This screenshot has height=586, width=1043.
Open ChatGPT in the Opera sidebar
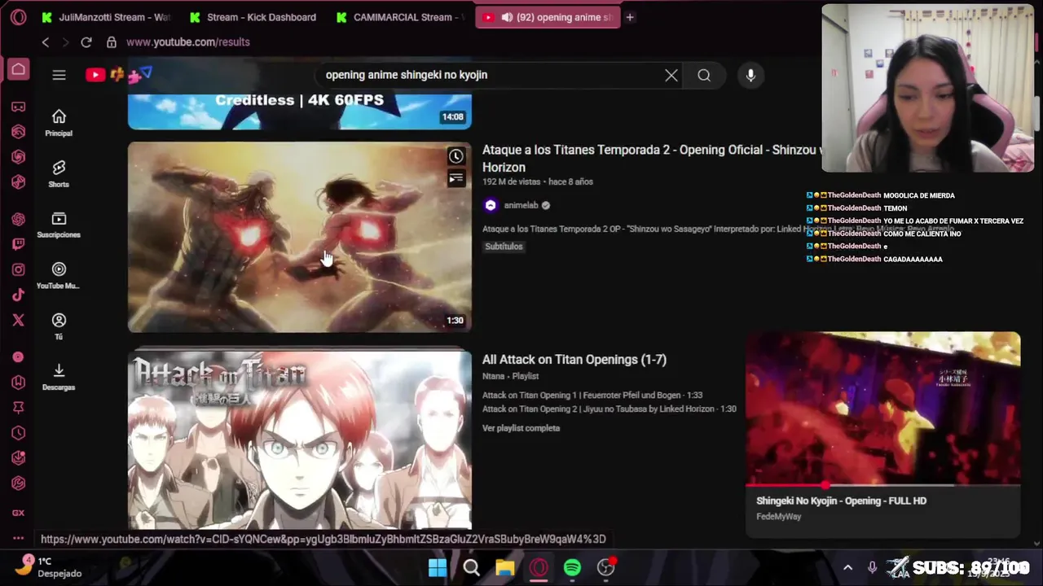coord(18,219)
